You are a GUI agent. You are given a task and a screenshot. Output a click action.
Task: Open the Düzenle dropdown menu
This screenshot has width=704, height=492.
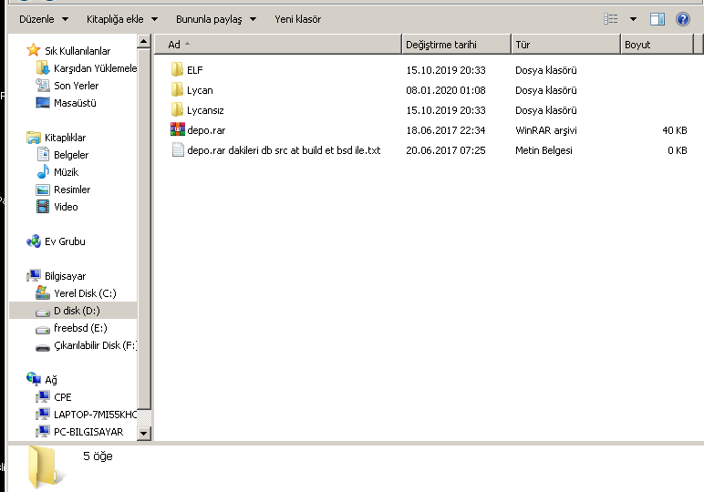pos(44,19)
